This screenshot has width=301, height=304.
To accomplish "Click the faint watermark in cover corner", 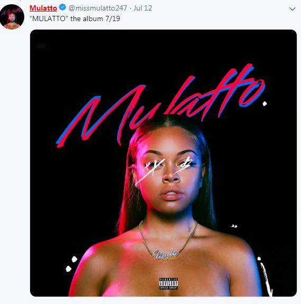I will pos(41,46).
